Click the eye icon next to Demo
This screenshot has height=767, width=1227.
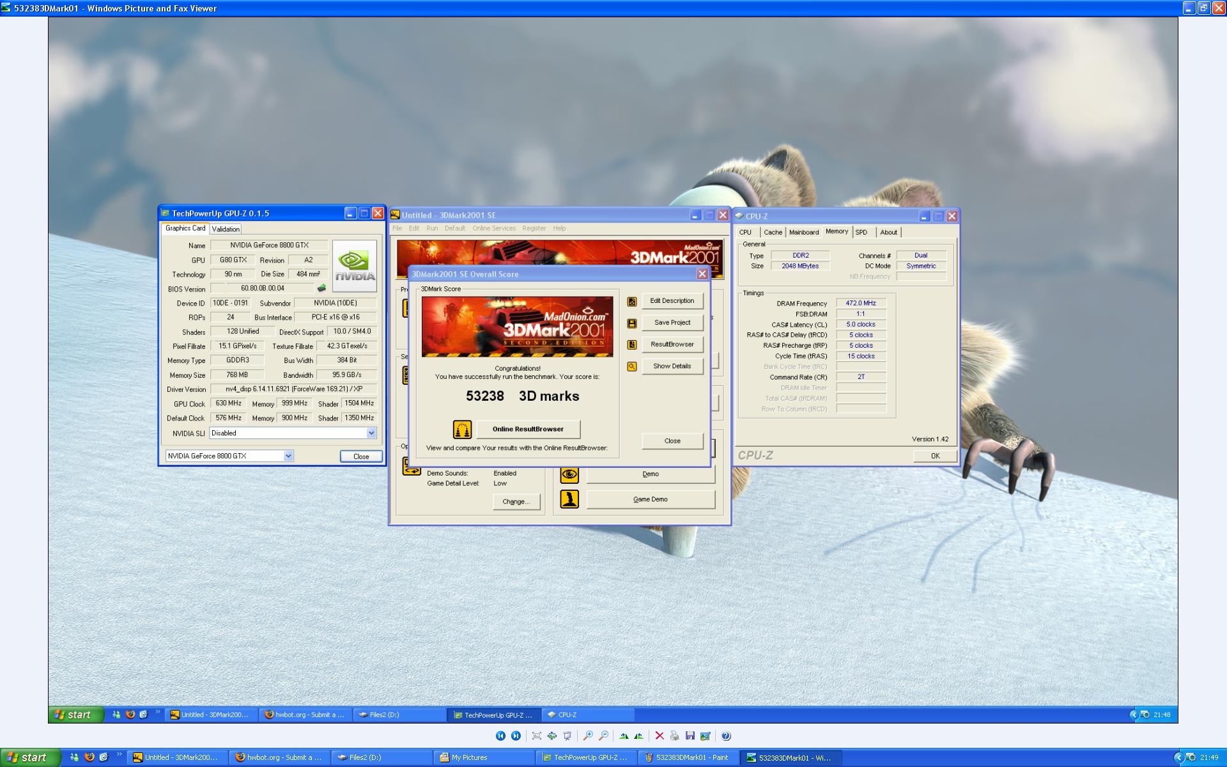tap(569, 474)
